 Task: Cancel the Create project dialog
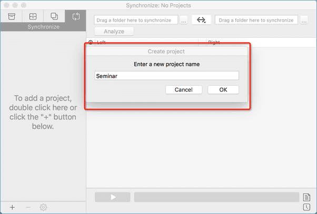click(x=184, y=89)
